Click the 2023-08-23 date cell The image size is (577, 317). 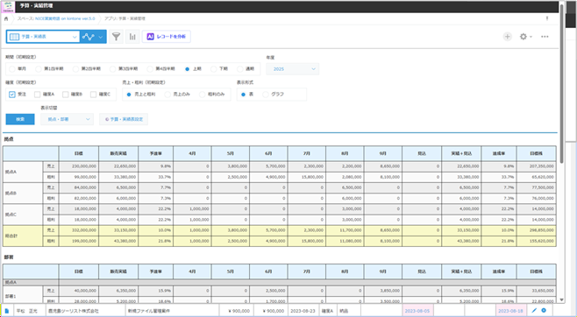pyautogui.click(x=303, y=311)
